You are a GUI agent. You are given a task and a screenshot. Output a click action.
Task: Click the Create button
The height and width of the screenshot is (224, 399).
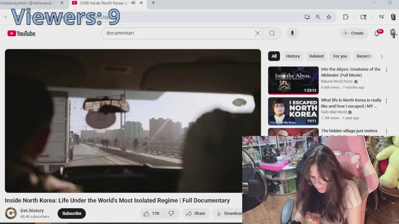(x=353, y=33)
